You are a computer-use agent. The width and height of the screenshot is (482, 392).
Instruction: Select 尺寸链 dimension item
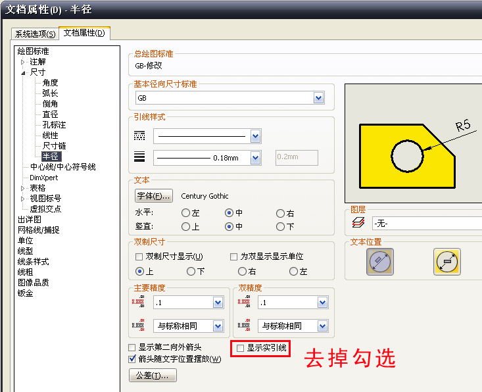click(x=54, y=146)
